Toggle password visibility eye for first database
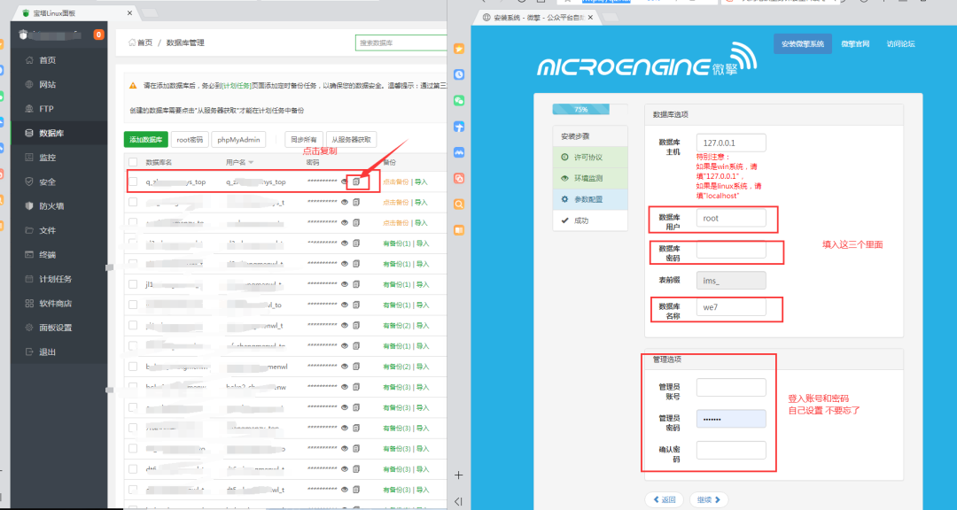The height and width of the screenshot is (510, 957). [344, 180]
